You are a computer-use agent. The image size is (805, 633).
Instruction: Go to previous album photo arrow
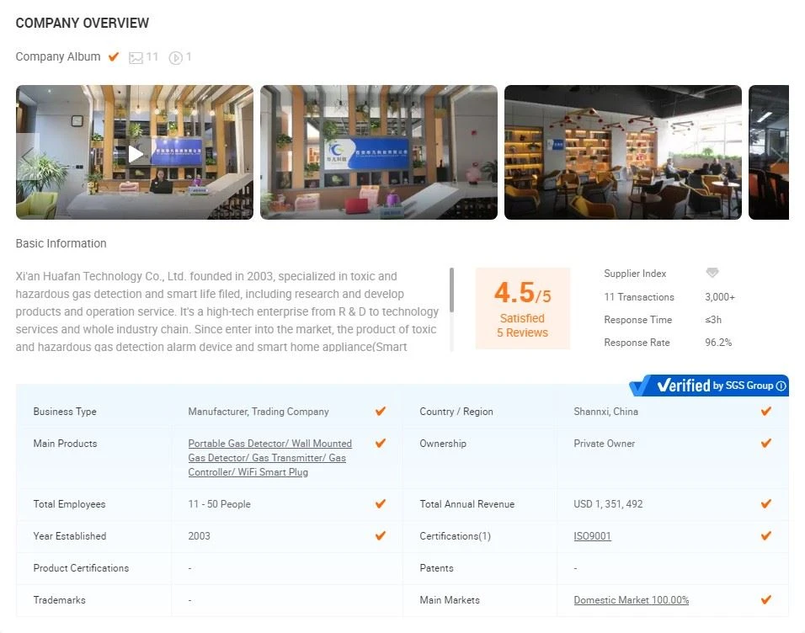click(27, 153)
